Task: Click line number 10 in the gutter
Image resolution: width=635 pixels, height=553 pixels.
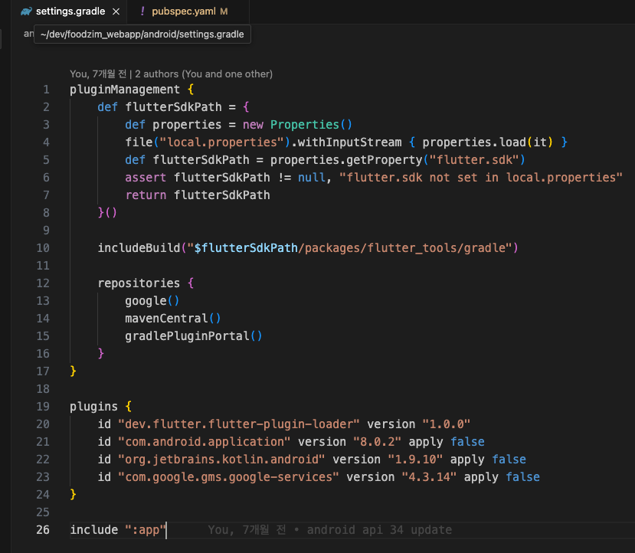Action: [x=43, y=248]
